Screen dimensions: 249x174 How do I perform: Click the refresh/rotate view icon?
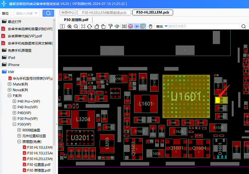(90, 26)
